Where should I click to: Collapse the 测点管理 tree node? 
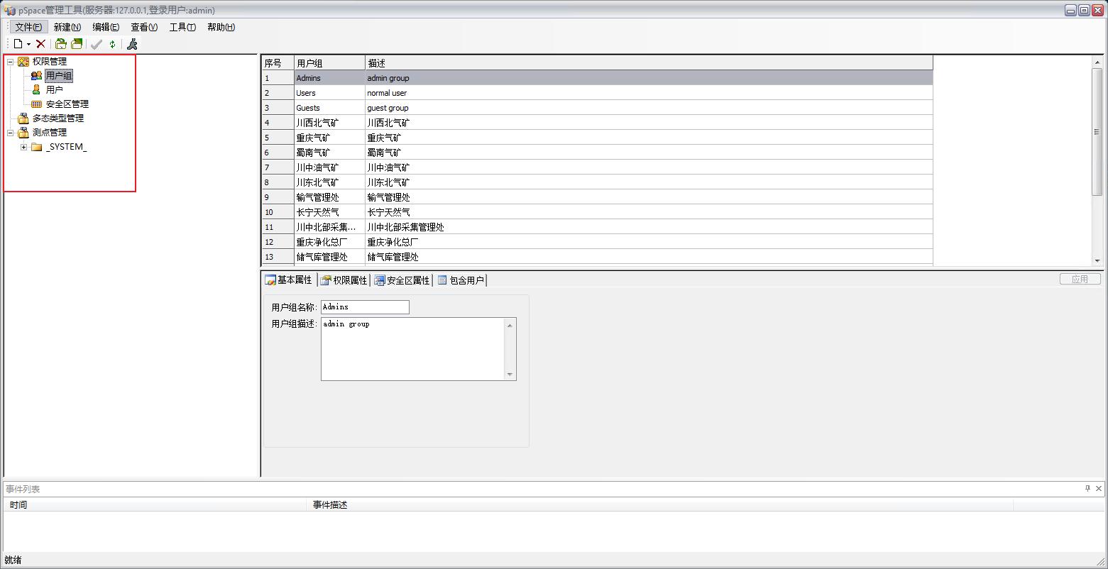click(x=11, y=133)
